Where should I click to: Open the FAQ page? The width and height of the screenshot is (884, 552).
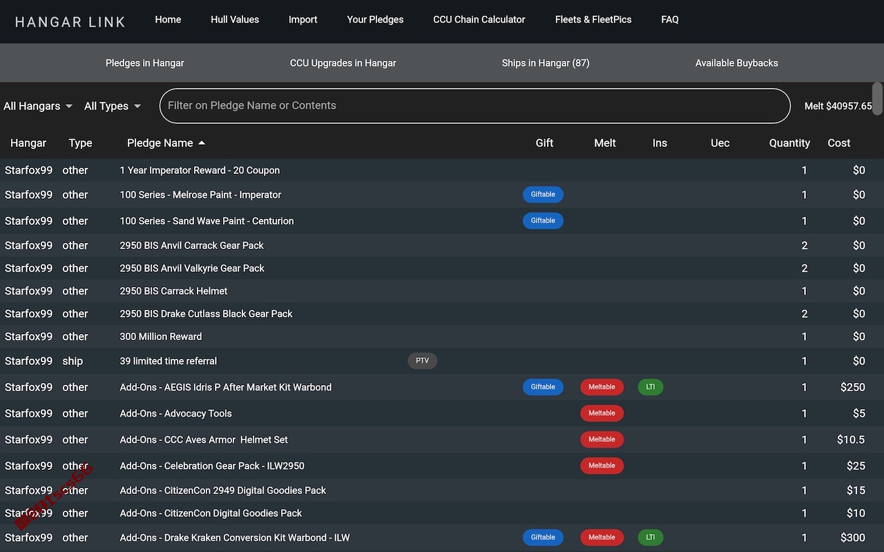pyautogui.click(x=670, y=19)
